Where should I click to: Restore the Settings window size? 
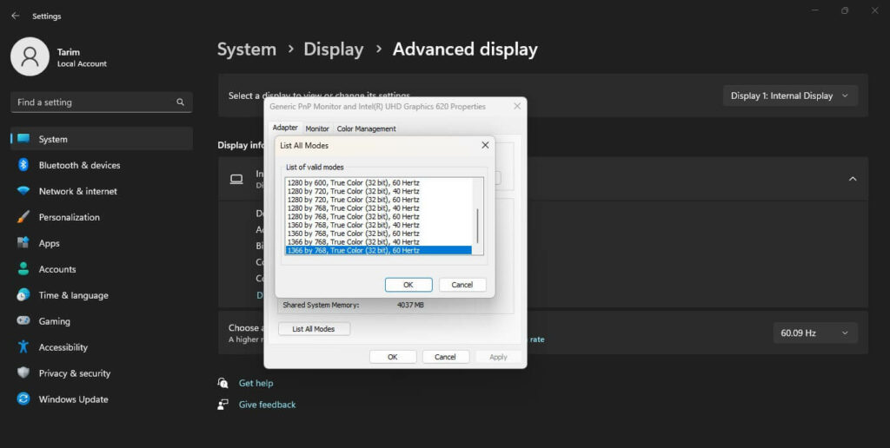[x=845, y=10]
